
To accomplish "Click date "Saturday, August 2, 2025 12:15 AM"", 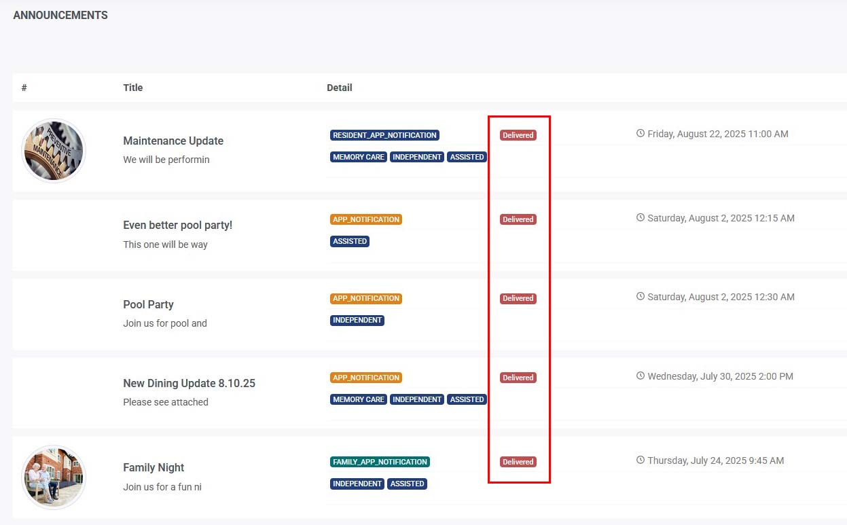I will tap(721, 218).
